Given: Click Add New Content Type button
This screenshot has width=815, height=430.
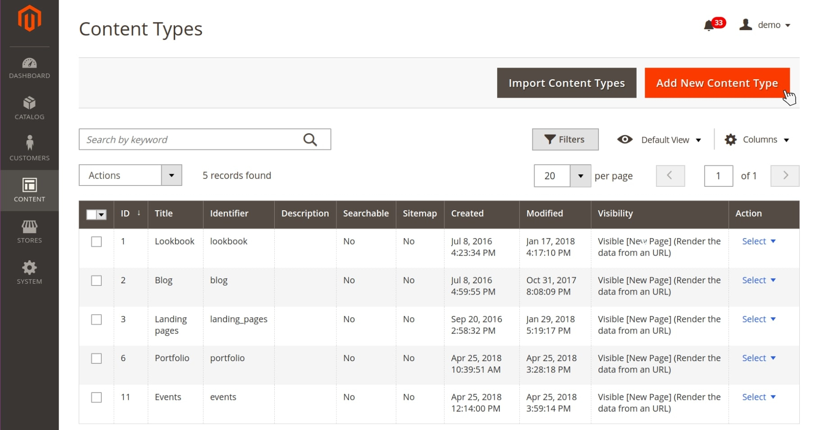Looking at the screenshot, I should 717,83.
